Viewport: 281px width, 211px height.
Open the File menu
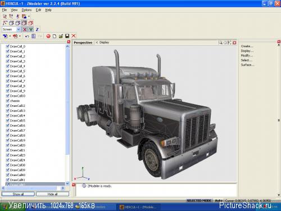pos(4,10)
